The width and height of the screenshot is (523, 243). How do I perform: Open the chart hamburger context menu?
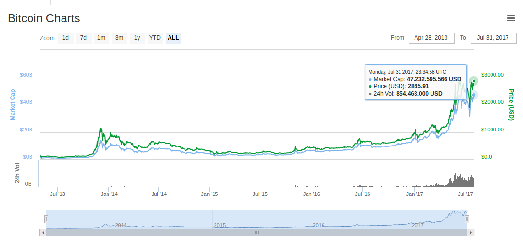[511, 18]
